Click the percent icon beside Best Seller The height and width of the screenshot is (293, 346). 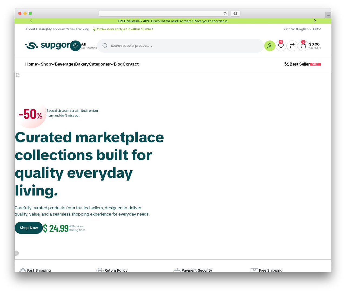coord(287,64)
